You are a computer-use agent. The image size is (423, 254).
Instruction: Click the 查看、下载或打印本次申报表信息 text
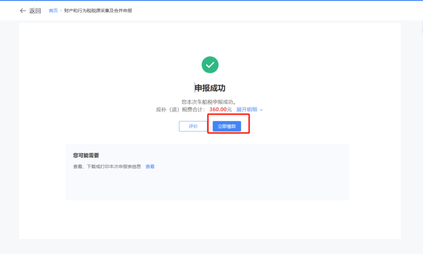[x=107, y=166]
